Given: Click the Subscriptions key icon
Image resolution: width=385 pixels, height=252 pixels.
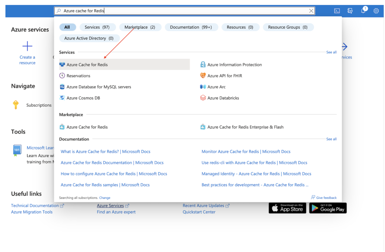Looking at the screenshot, I should (16, 105).
